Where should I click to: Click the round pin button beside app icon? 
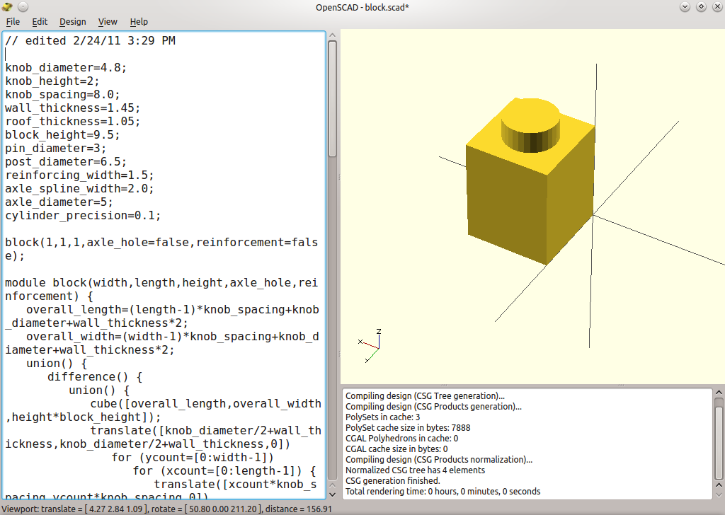click(23, 7)
